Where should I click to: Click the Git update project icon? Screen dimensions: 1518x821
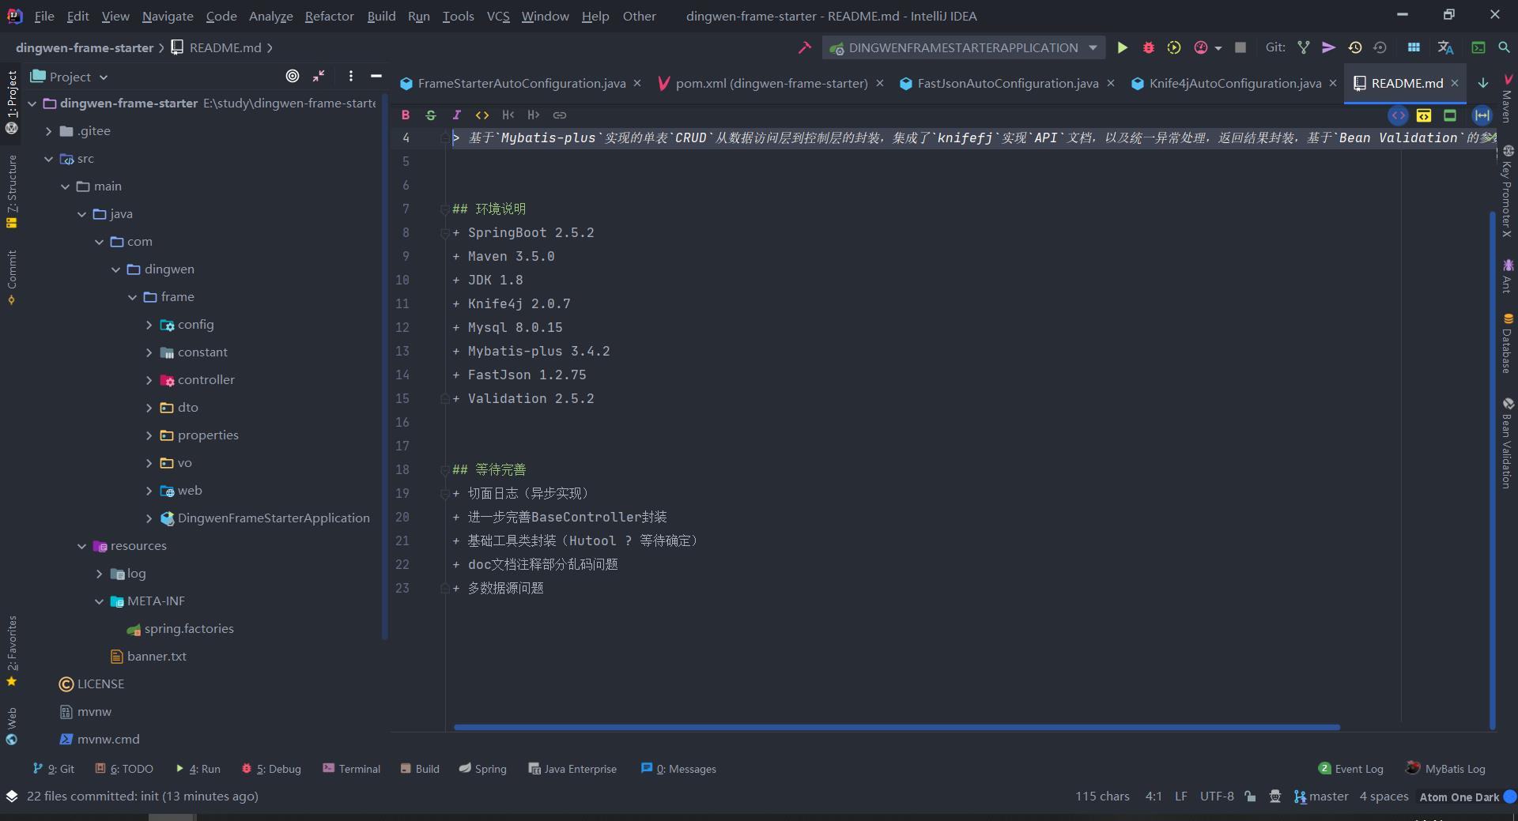[x=1304, y=47]
